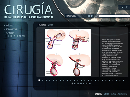Select the first gallery image dot
130x97 pixels.
(39, 80)
